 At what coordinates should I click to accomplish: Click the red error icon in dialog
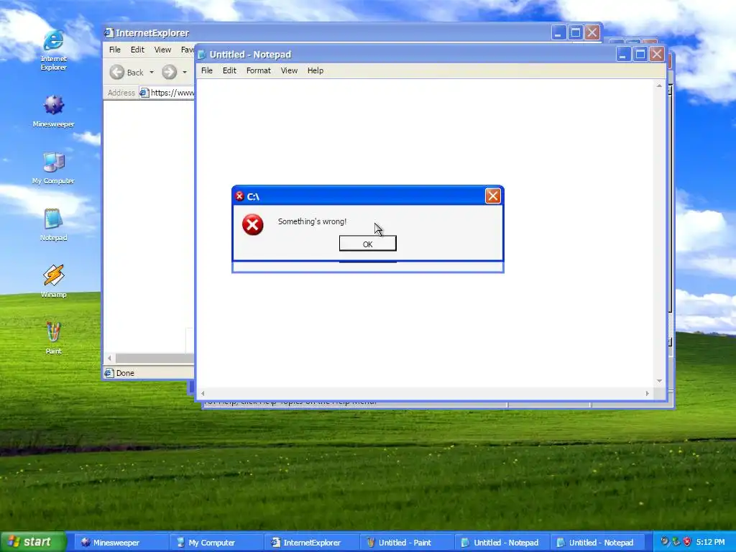[252, 225]
